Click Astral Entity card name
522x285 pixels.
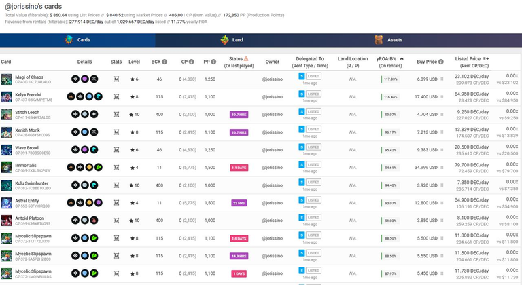pyautogui.click(x=27, y=201)
